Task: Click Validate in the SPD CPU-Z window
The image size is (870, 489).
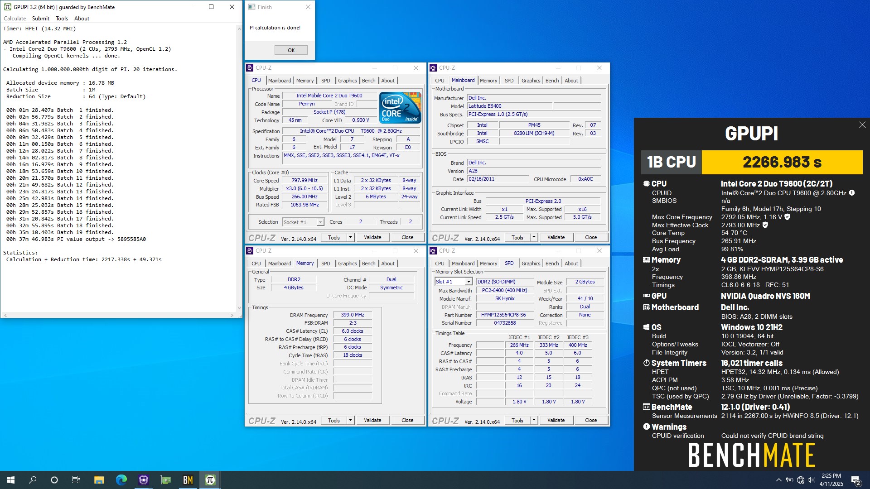Action: [556, 420]
